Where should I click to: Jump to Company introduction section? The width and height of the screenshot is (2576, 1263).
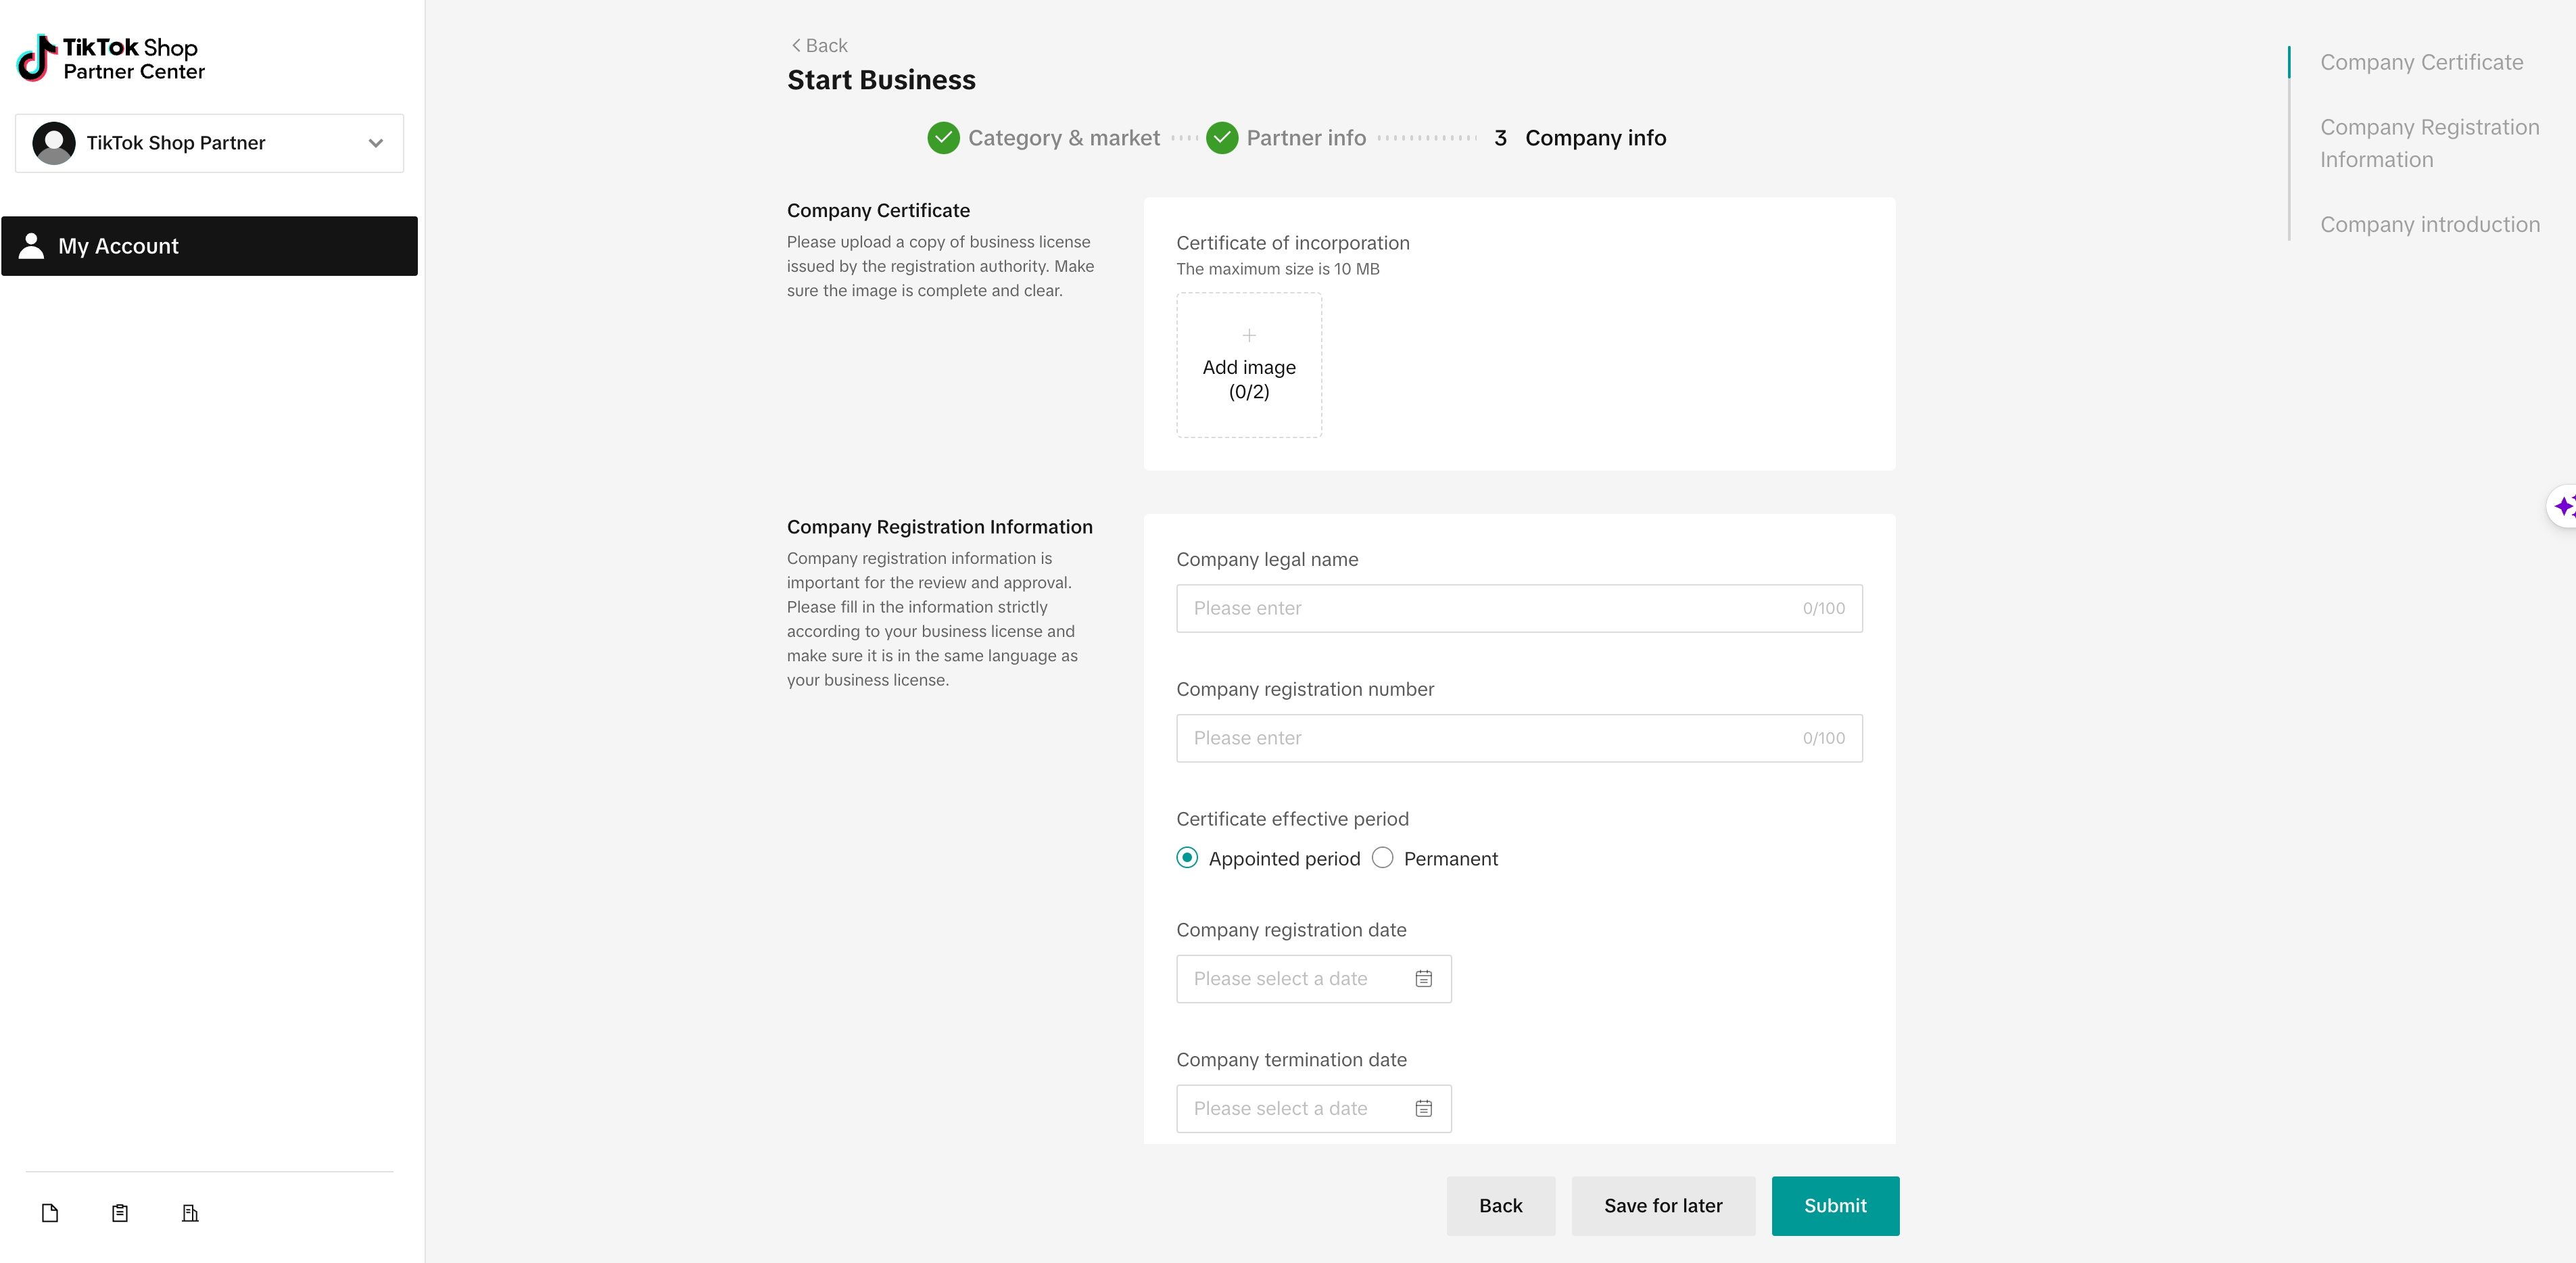pyautogui.click(x=2430, y=225)
